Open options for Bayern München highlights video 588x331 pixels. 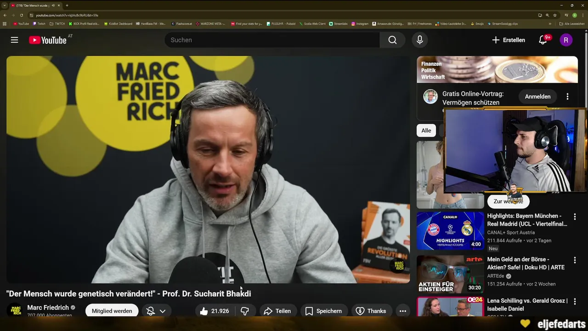coord(574,217)
